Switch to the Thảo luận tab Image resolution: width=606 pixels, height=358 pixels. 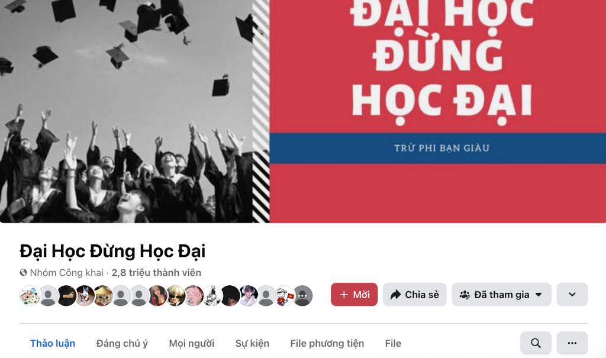(53, 343)
